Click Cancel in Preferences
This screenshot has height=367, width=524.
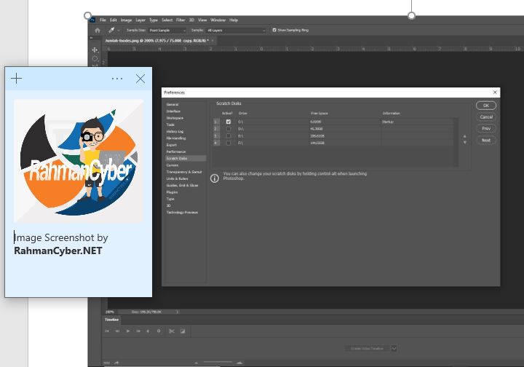[486, 117]
